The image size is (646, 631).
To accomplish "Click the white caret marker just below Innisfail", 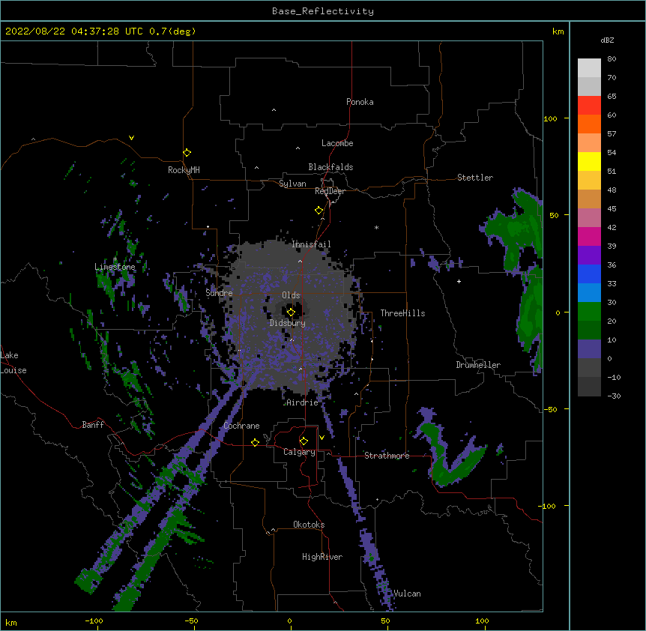I will click(300, 262).
